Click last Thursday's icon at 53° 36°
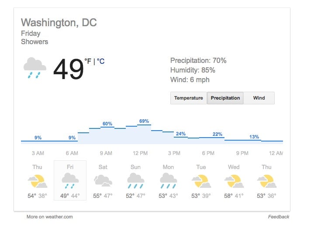Screen dimensions: 314x228 (x=267, y=181)
